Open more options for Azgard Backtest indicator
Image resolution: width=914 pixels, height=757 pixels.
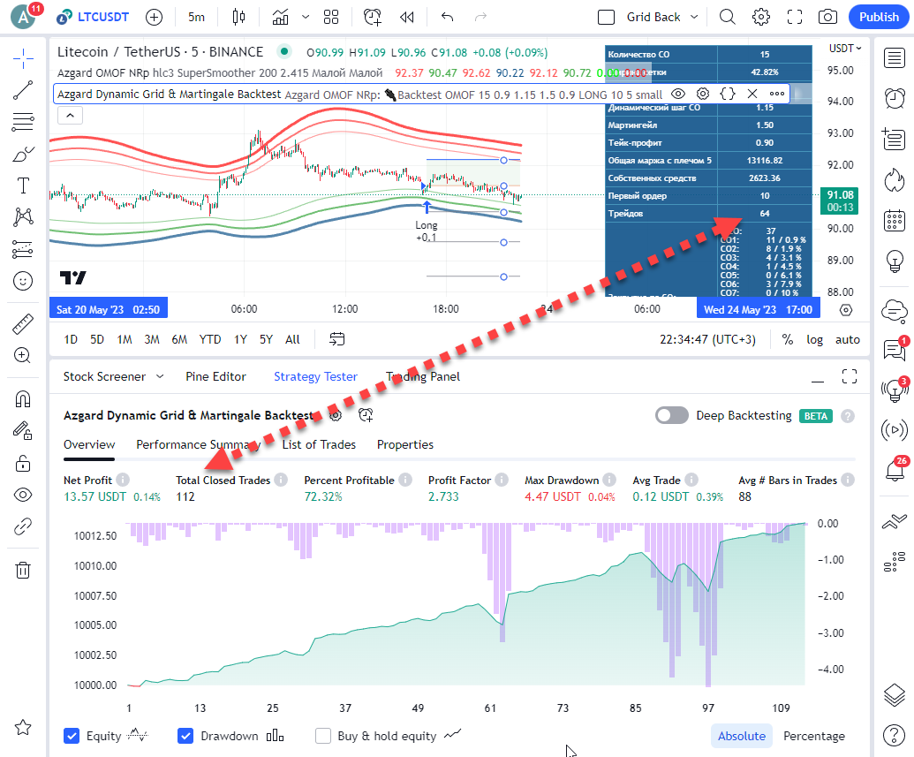pos(777,94)
